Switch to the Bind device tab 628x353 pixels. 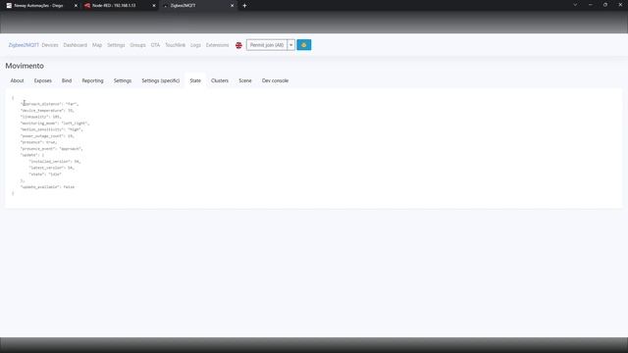[x=67, y=80]
